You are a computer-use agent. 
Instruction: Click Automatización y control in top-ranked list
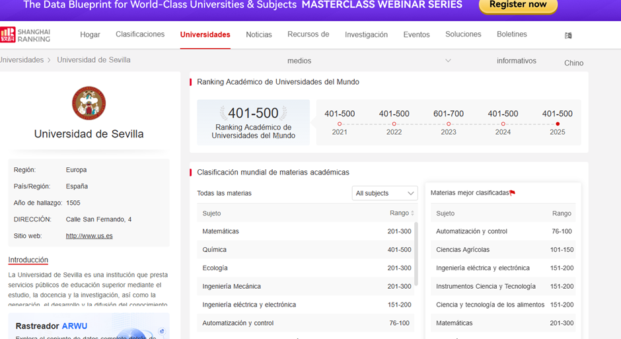[503, 231]
